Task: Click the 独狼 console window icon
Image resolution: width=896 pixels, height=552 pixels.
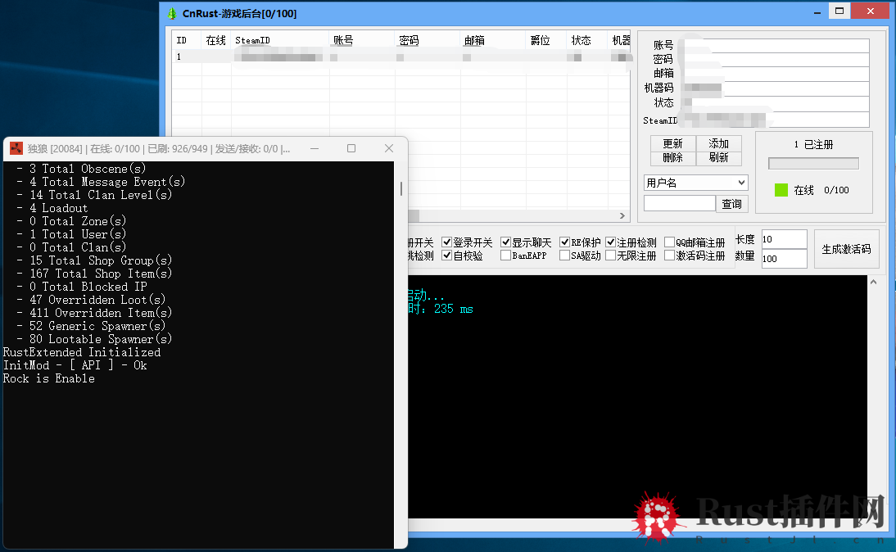Action: click(15, 148)
